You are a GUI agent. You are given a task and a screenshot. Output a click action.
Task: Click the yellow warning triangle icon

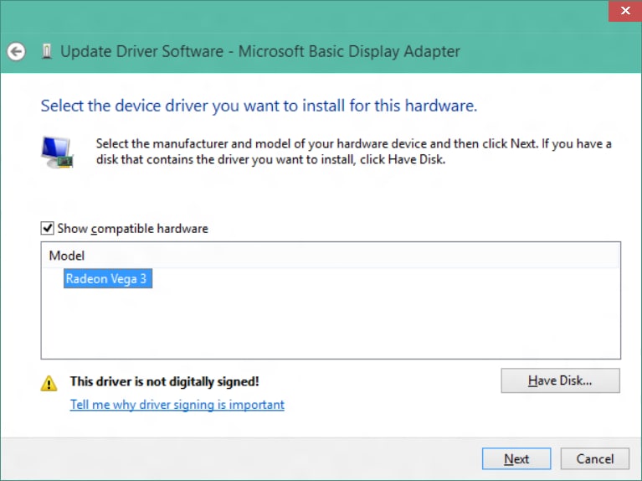[49, 384]
